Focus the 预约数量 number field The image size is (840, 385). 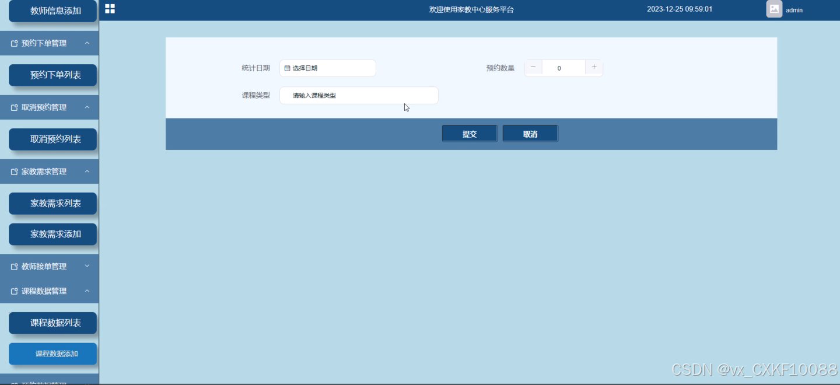[x=563, y=68]
